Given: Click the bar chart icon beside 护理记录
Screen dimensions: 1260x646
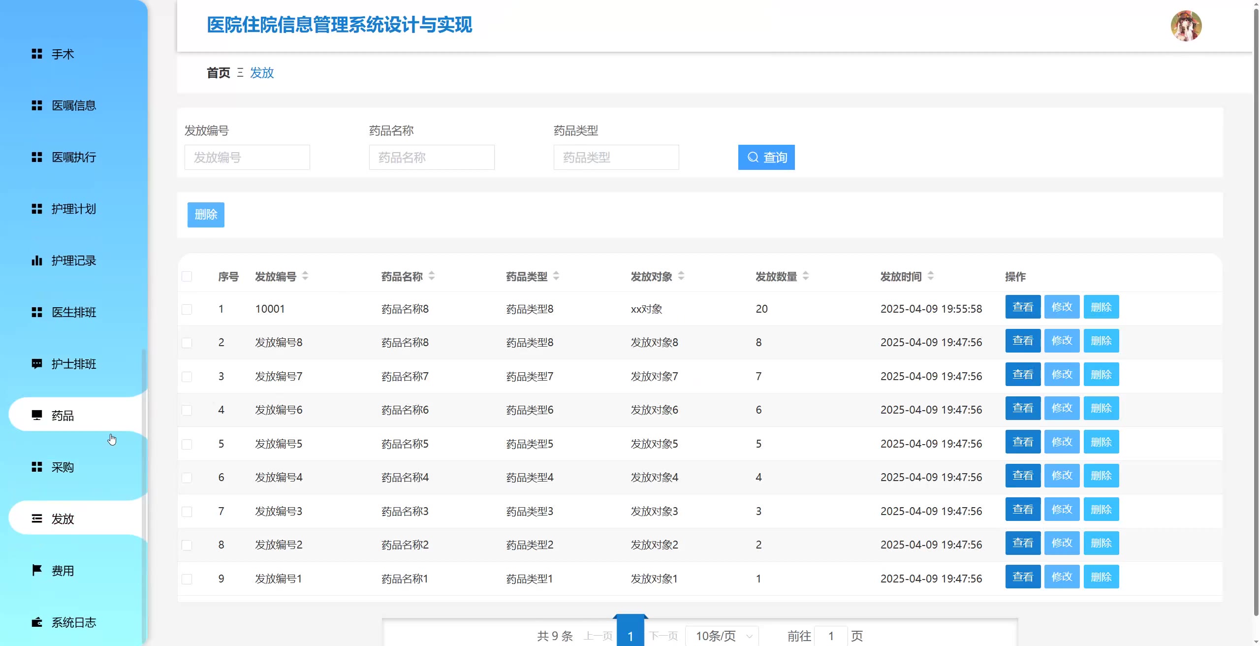Looking at the screenshot, I should [x=37, y=260].
